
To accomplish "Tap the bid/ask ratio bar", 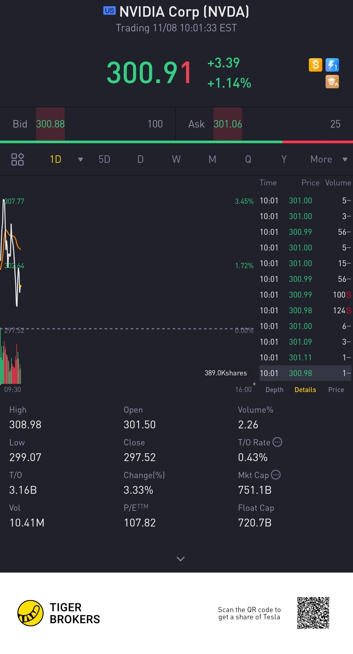I will (176, 142).
